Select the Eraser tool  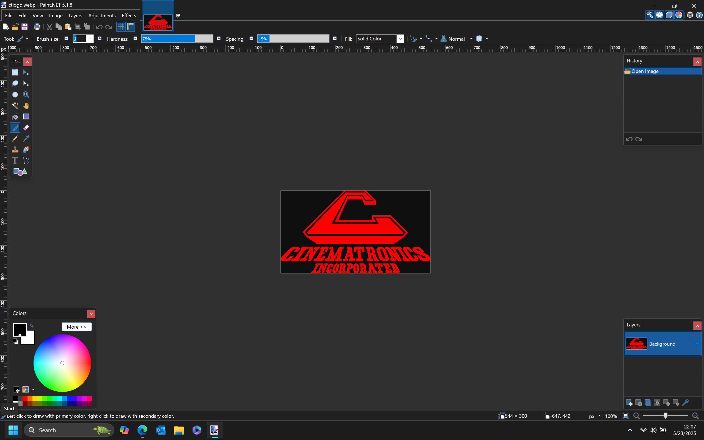pyautogui.click(x=26, y=128)
